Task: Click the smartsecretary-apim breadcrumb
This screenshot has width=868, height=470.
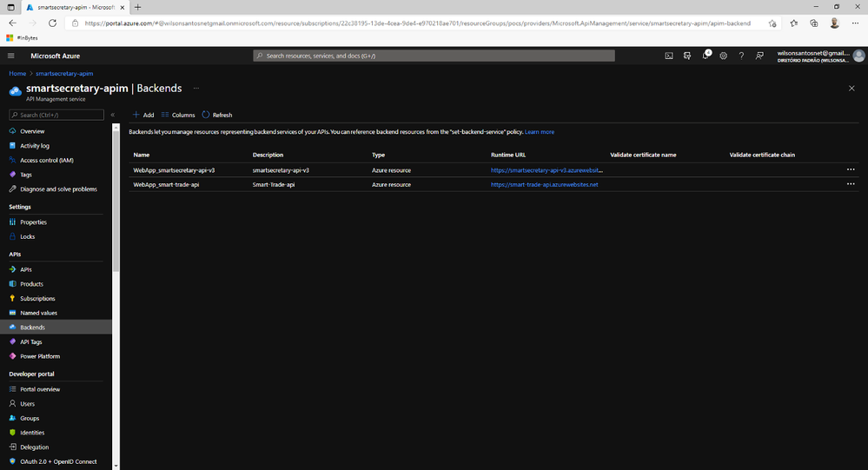Action: point(64,73)
